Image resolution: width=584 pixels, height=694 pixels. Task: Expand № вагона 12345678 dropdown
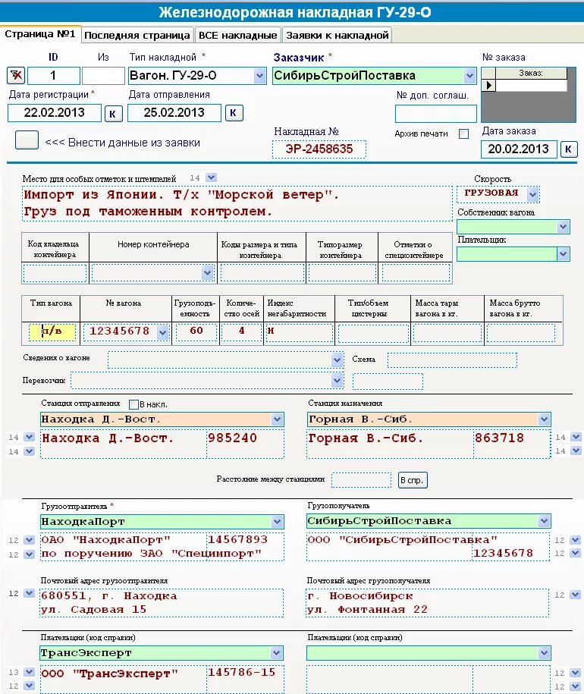coord(162,332)
